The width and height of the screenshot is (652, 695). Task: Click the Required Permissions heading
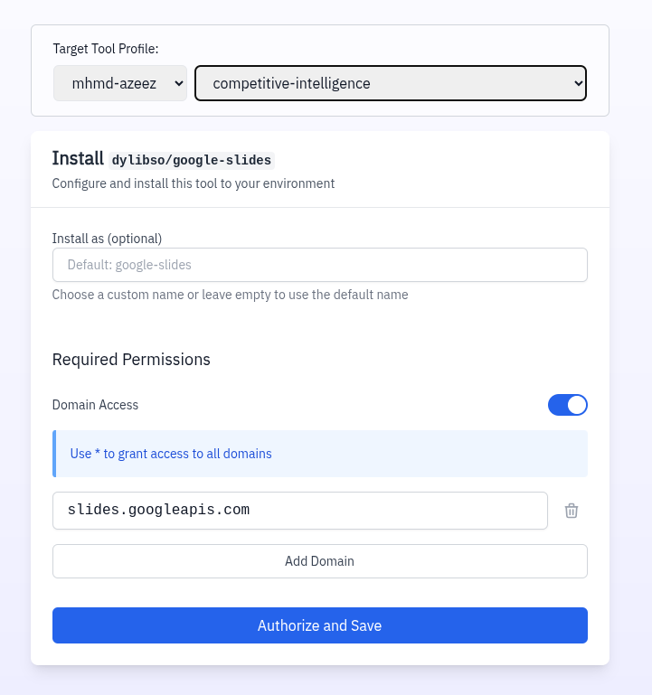(x=131, y=360)
